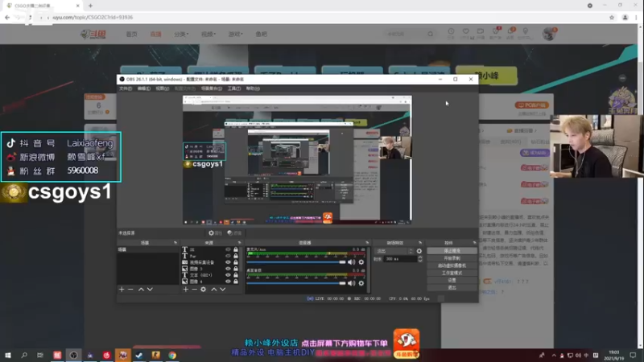Adjust the microphone volume slider
The image size is (644, 362).
point(295,262)
